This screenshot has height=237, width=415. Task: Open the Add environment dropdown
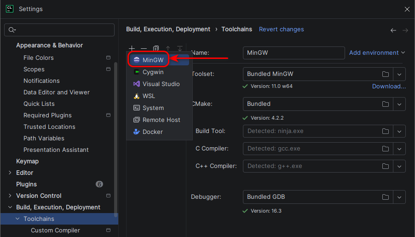(x=377, y=53)
